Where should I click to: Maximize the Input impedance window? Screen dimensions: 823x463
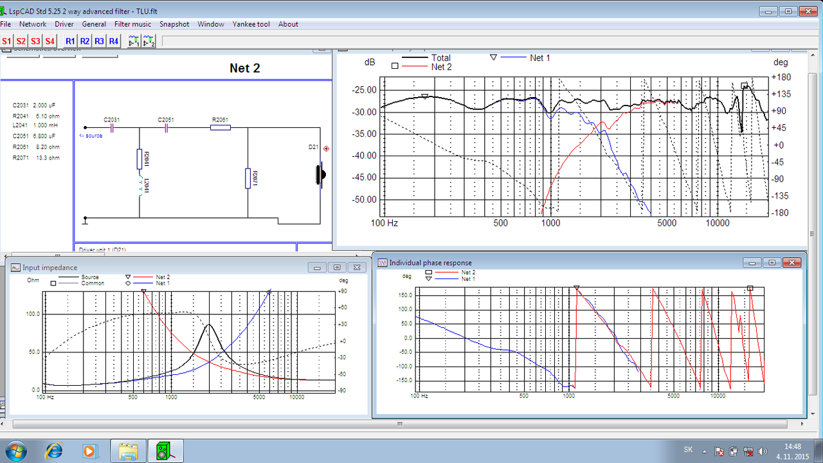point(337,268)
